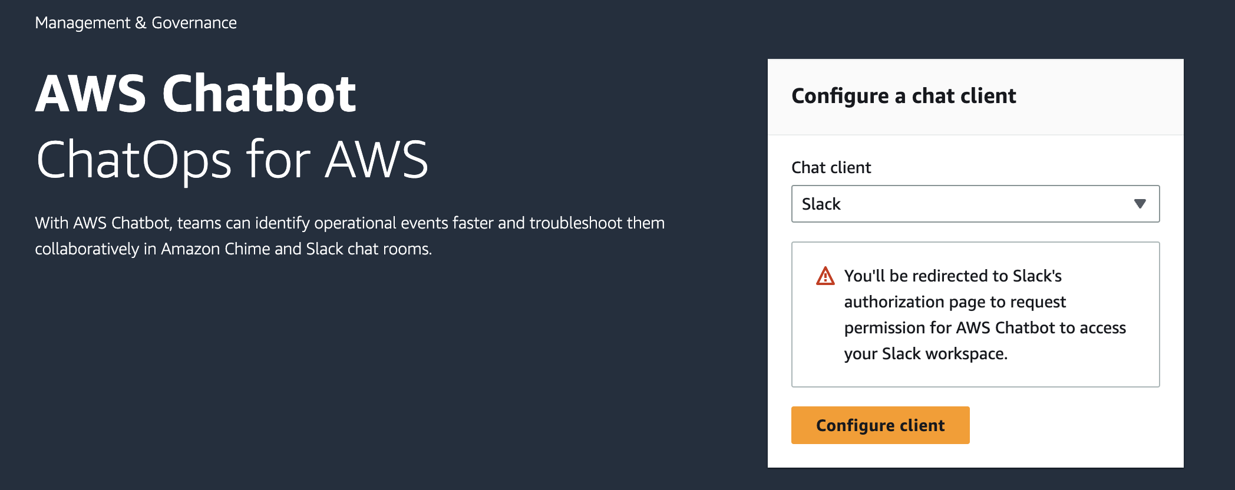Image resolution: width=1235 pixels, height=490 pixels.
Task: Click the AWS Chatbot main title
Action: (196, 94)
